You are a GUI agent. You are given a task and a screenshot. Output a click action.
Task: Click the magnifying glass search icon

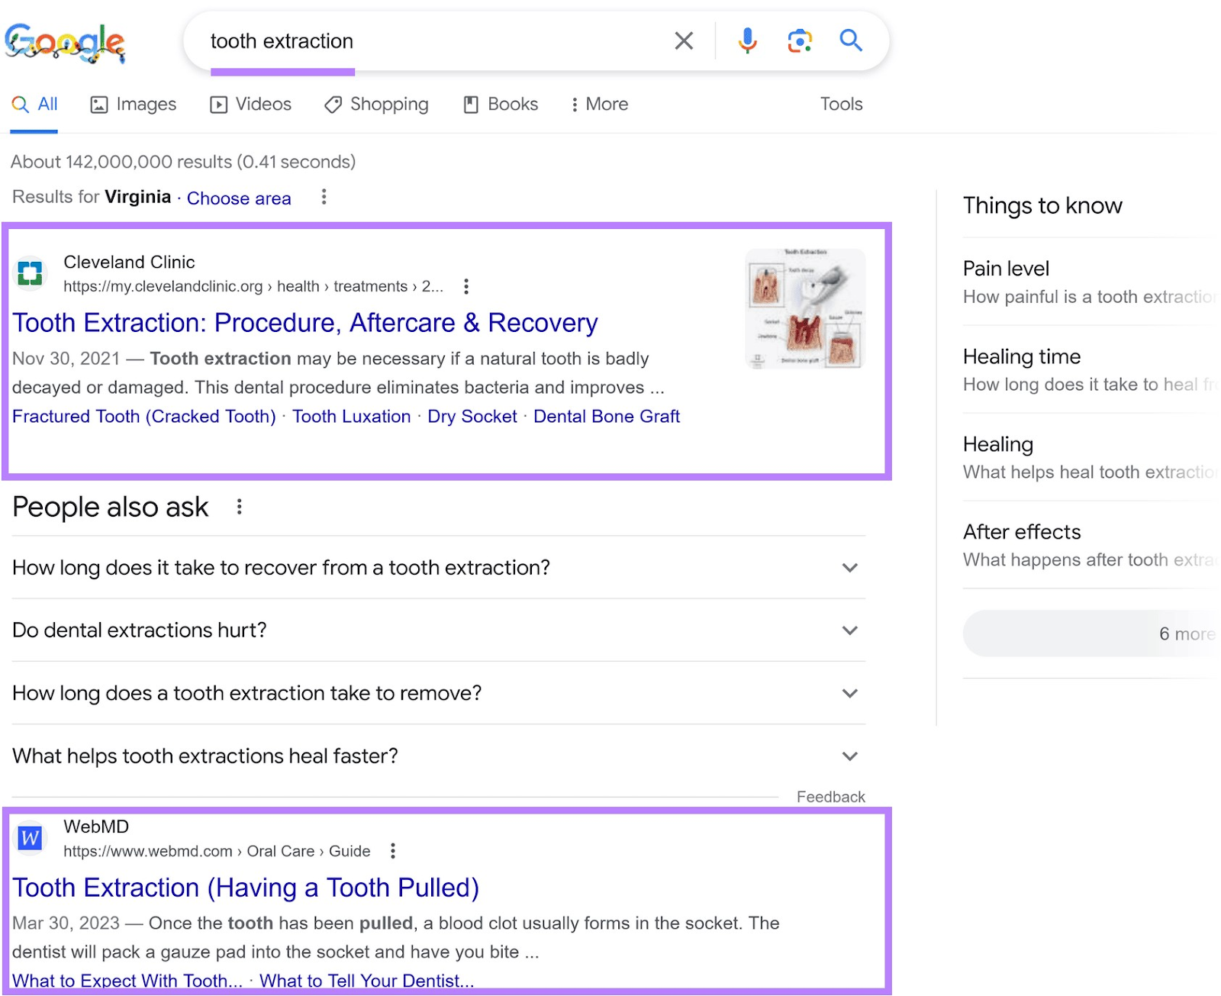[x=850, y=41]
